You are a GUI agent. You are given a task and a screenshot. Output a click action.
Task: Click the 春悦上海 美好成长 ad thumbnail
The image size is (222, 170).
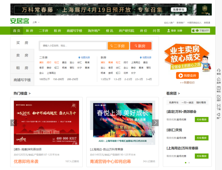click(123, 123)
